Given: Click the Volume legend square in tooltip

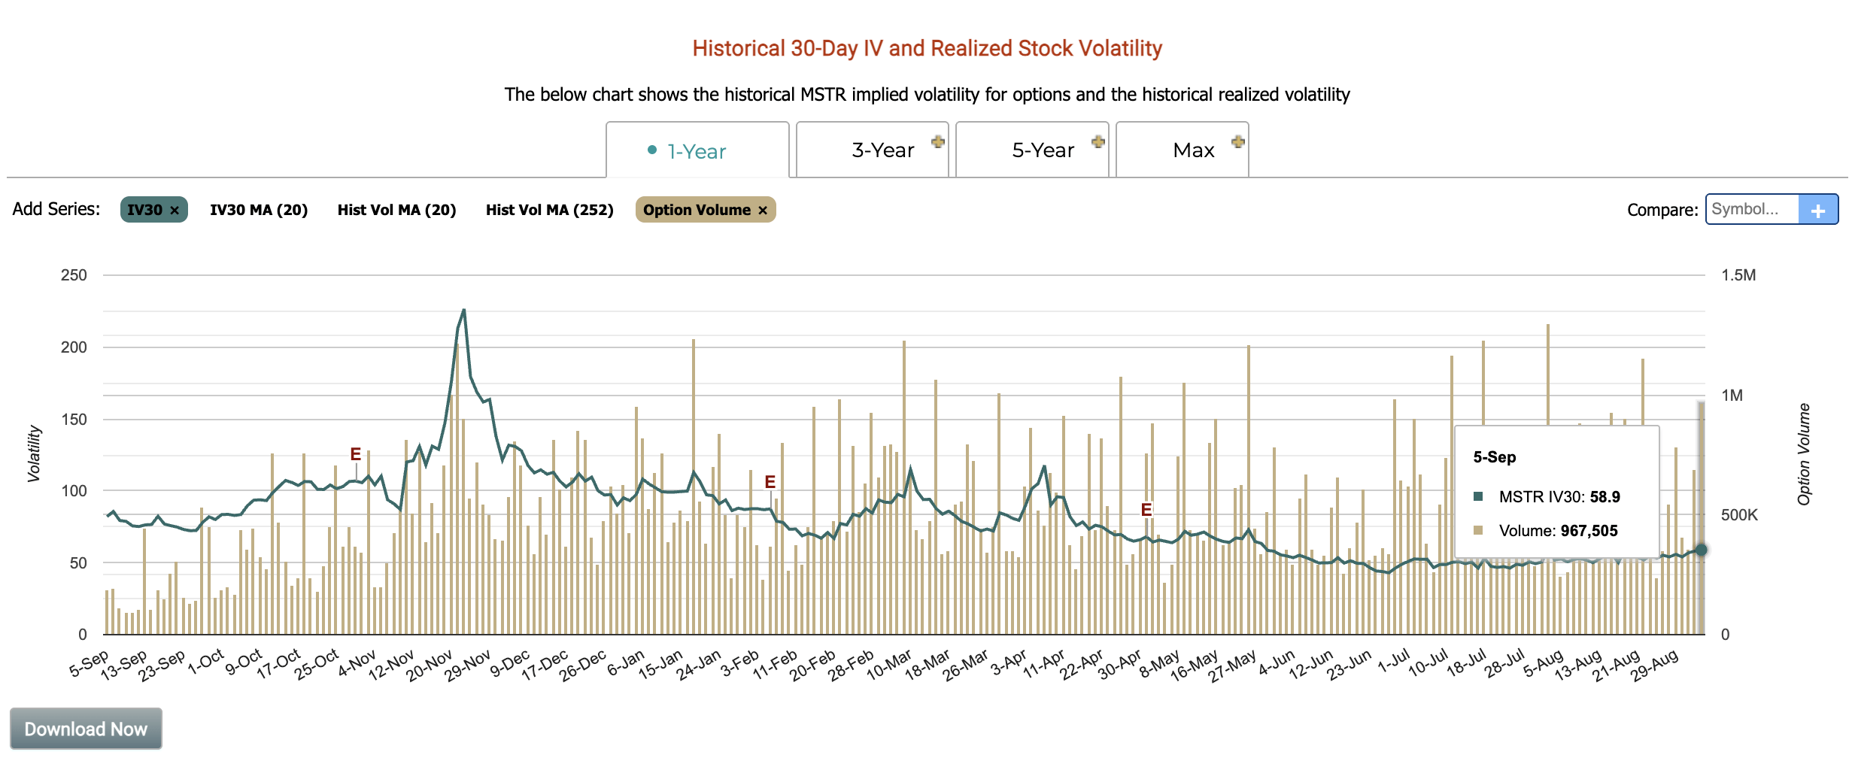Looking at the screenshot, I should coord(1477,531).
